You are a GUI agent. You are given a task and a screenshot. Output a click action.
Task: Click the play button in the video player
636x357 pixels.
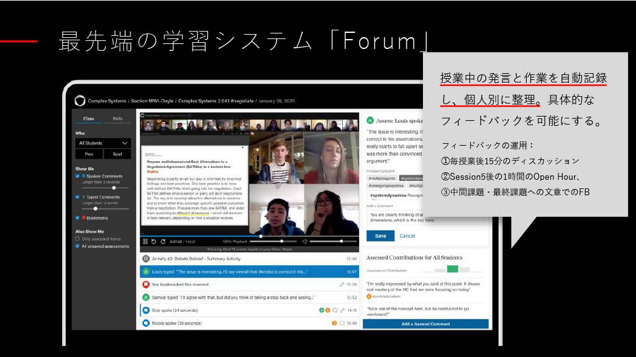click(x=145, y=241)
